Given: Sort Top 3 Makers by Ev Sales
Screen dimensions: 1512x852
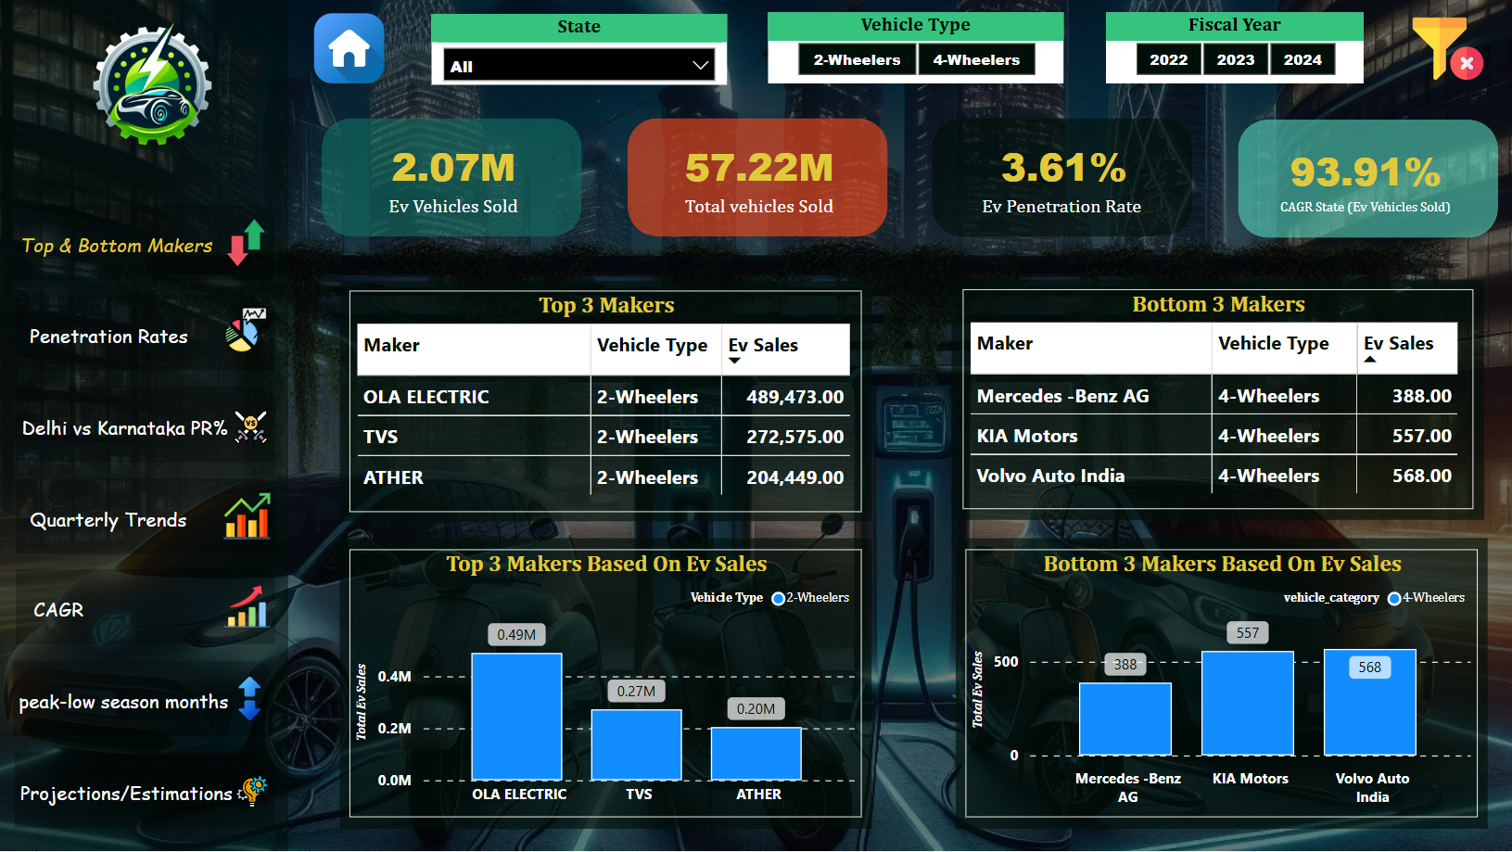Looking at the screenshot, I should click(x=763, y=346).
